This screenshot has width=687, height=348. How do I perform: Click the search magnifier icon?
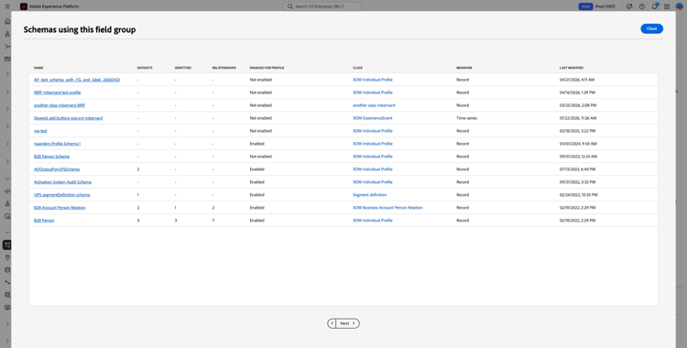(290, 6)
